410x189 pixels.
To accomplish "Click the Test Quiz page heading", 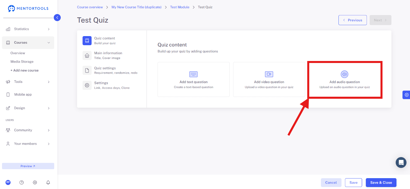I will [93, 20].
